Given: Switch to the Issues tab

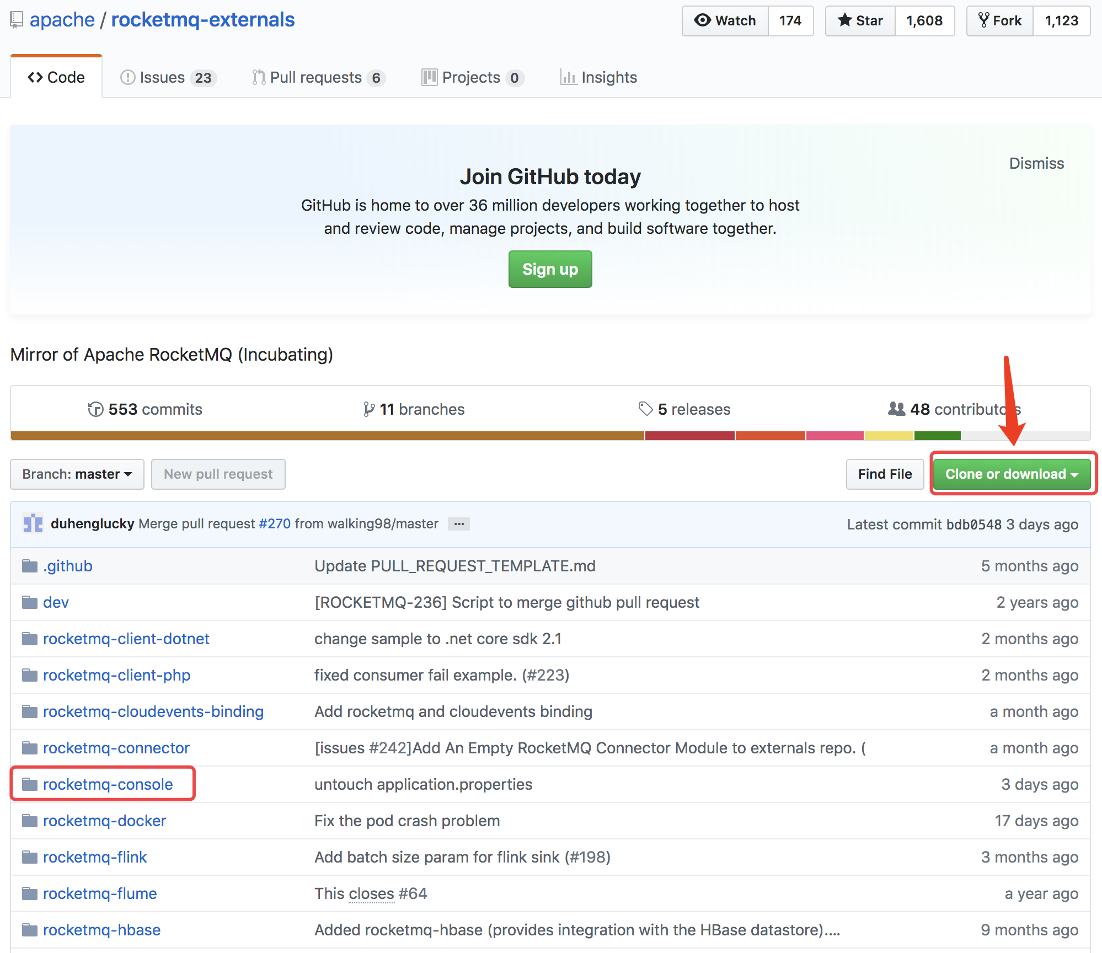Looking at the screenshot, I should pyautogui.click(x=162, y=77).
